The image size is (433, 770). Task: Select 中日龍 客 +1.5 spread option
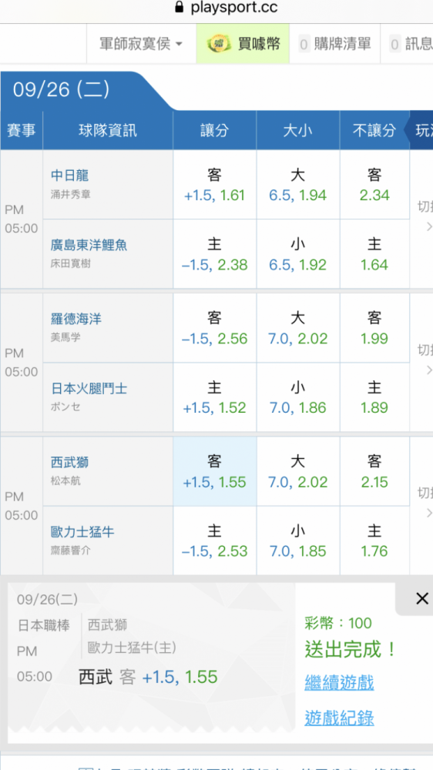(214, 185)
